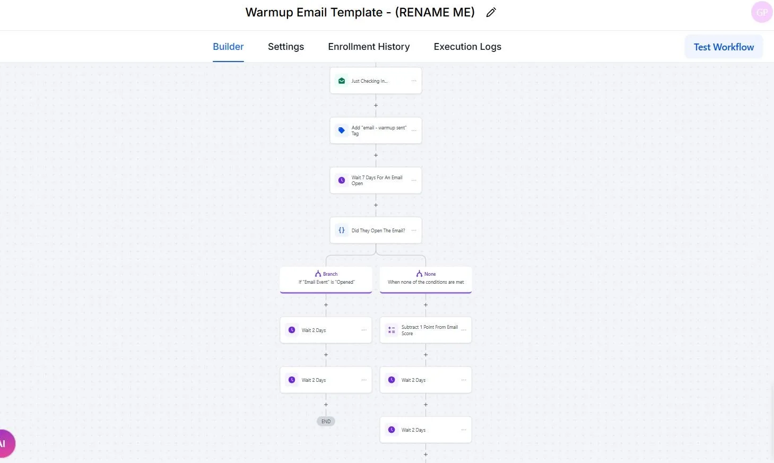Click Wait 7 Days For An Email Open label
Image resolution: width=774 pixels, height=463 pixels.
point(377,180)
